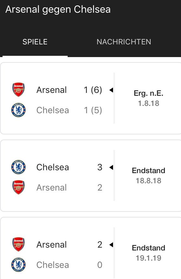The height and width of the screenshot is (279, 181).
Task: Select Chelsea team name in the 18.8.18 match
Action: pos(53,167)
